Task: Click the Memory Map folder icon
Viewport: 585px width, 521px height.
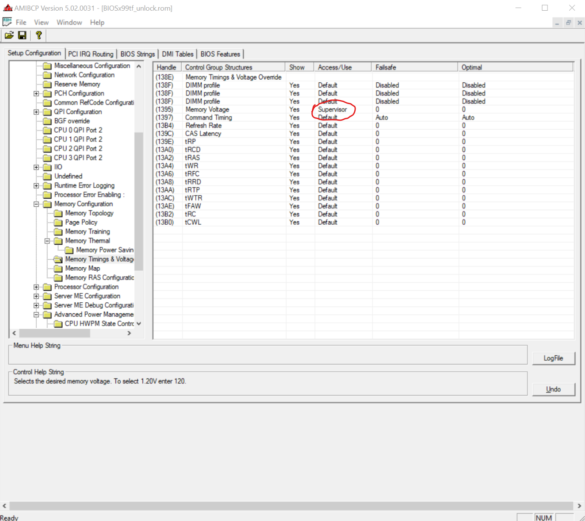Action: (58, 269)
